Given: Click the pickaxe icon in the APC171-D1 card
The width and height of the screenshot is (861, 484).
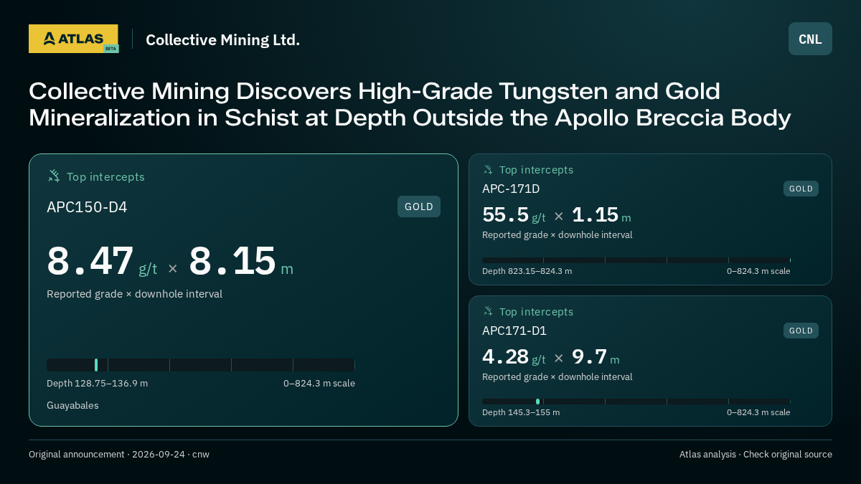Looking at the screenshot, I should click(488, 311).
